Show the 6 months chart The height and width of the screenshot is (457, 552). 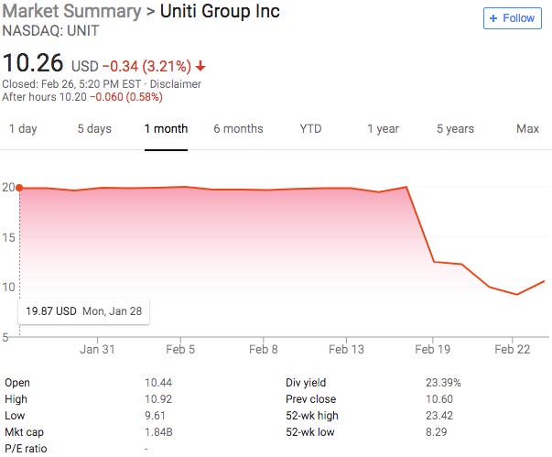(238, 129)
